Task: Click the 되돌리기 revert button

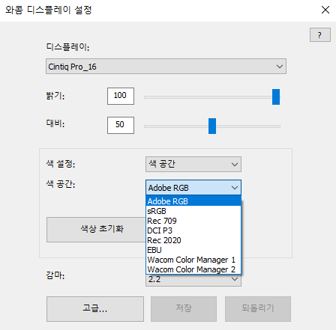Action: (258, 309)
